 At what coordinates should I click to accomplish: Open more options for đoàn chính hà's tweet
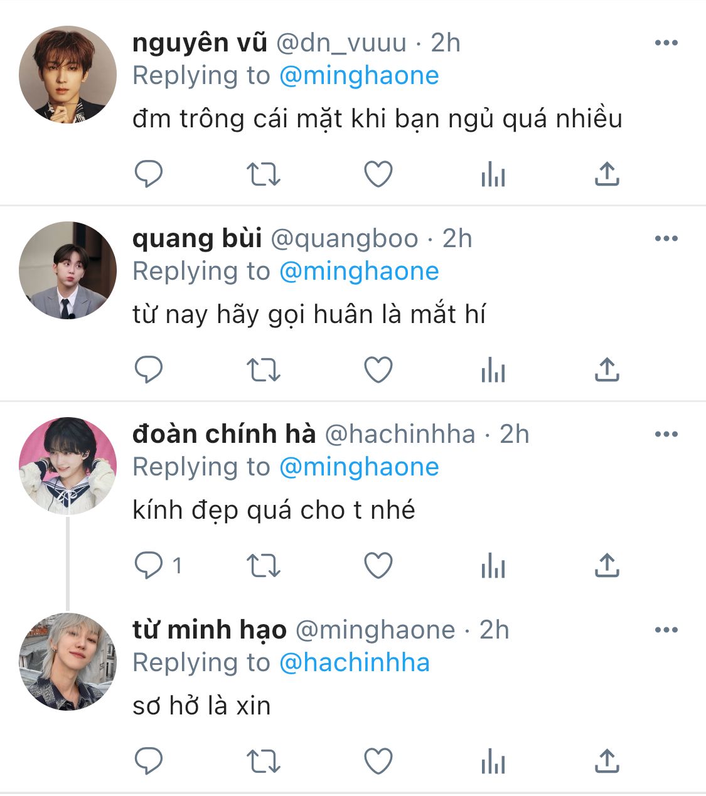pyautogui.click(x=666, y=434)
